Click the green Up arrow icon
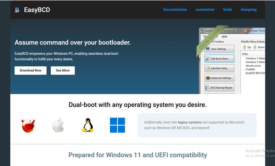 pos(244,47)
